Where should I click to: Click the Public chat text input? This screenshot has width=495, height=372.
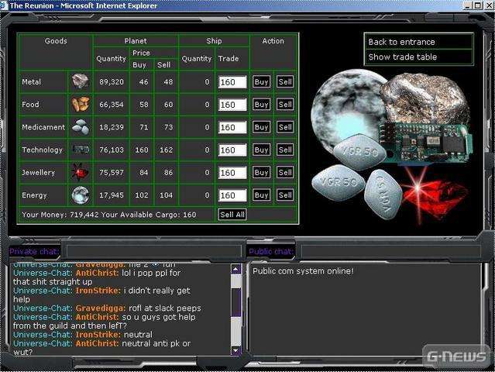pyautogui.click(x=390, y=251)
